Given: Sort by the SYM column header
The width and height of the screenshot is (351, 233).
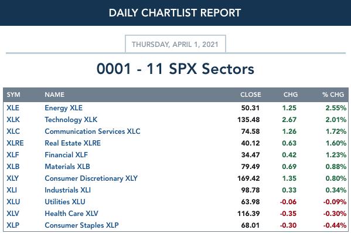Looking at the screenshot, I should point(13,94).
